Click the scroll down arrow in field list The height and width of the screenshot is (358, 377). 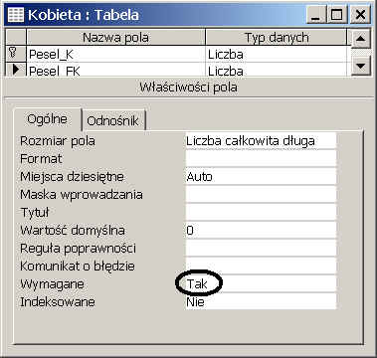pyautogui.click(x=360, y=66)
